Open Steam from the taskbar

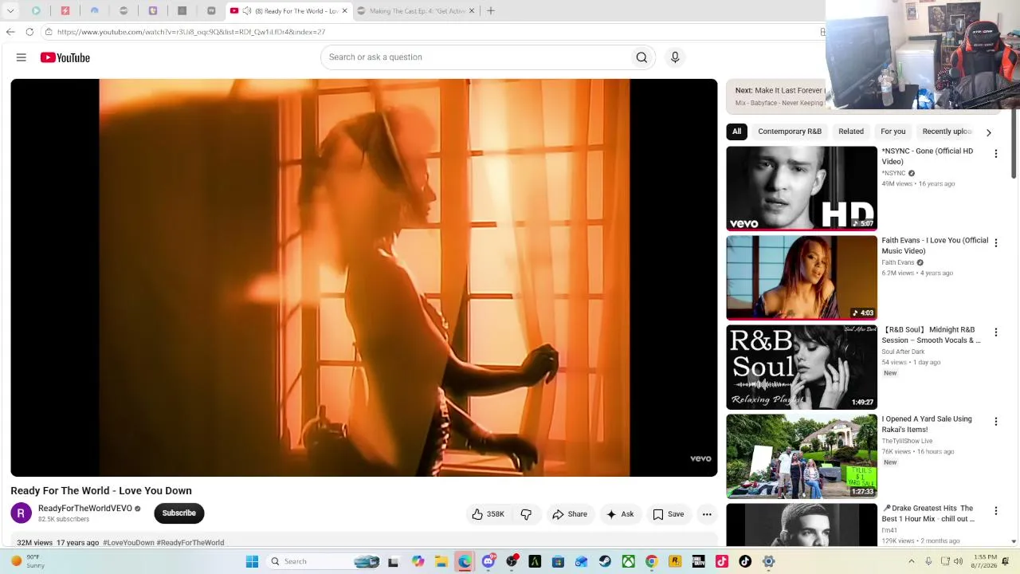click(x=606, y=561)
